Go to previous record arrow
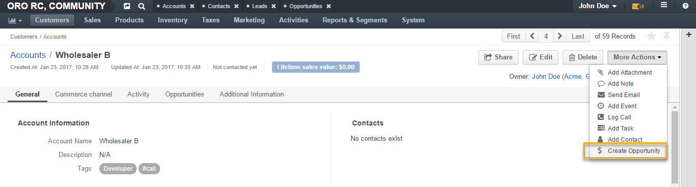Viewport: 696px width, 187px height. (532, 36)
